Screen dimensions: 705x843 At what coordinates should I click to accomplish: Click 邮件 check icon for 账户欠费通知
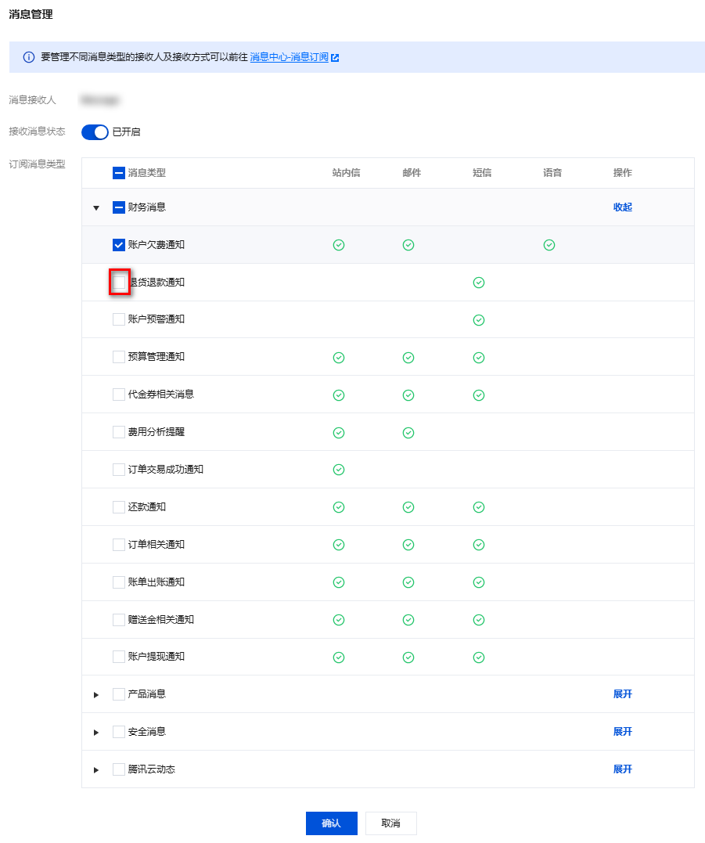click(408, 245)
